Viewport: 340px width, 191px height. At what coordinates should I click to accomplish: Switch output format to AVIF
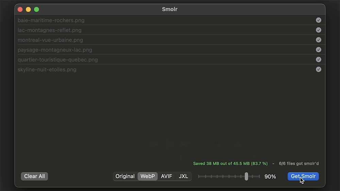click(x=166, y=176)
